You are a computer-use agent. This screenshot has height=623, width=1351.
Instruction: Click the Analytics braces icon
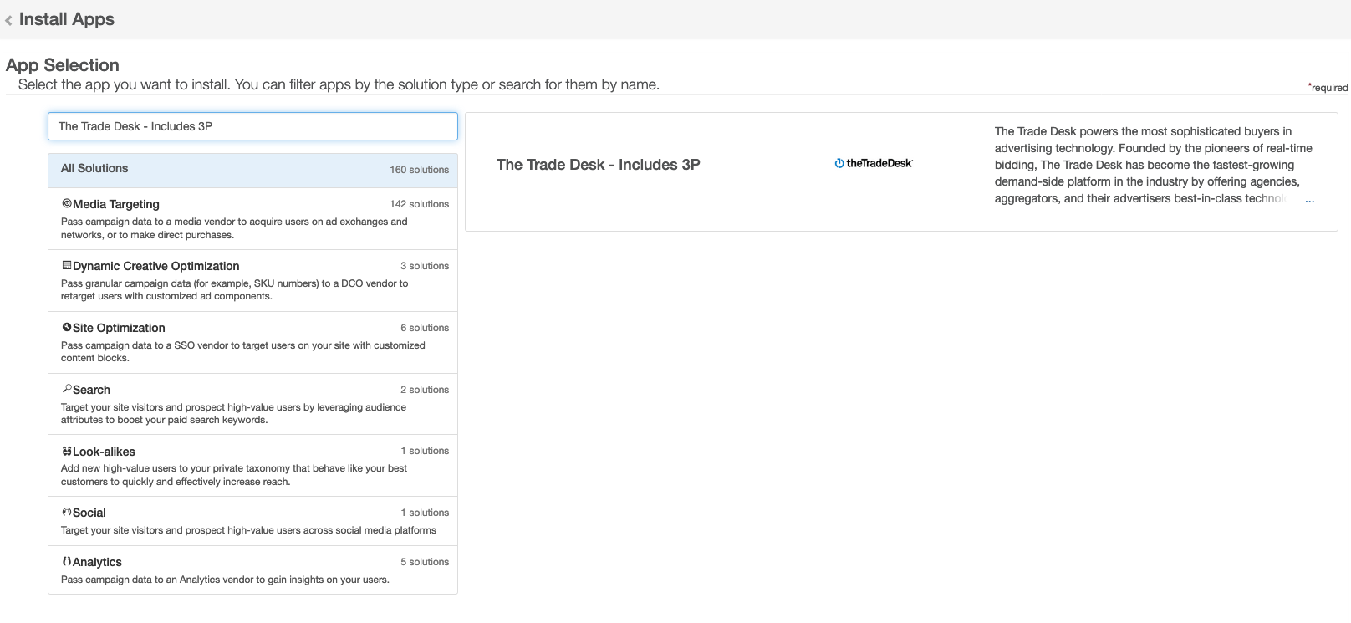[67, 561]
